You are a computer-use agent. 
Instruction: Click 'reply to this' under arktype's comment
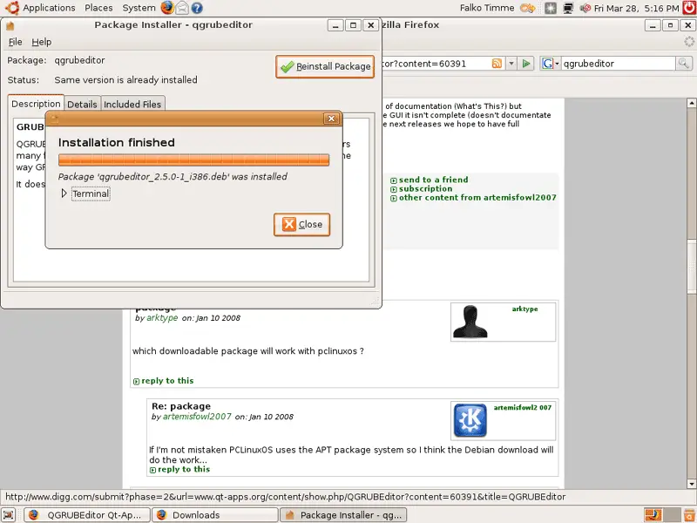coord(167,381)
